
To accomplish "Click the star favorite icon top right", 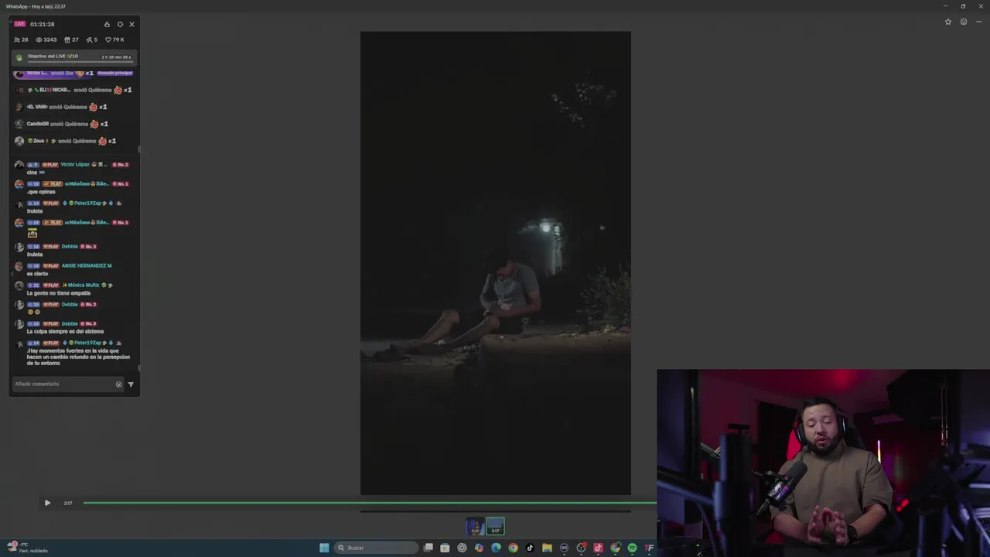I will (x=948, y=22).
